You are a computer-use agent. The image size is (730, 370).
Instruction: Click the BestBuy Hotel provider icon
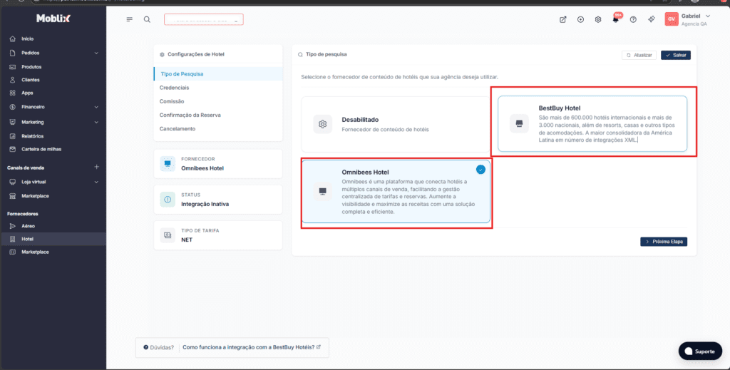point(519,124)
